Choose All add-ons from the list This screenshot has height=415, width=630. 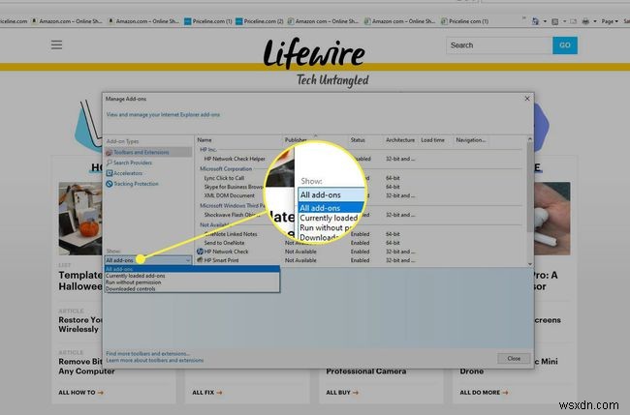click(192, 269)
